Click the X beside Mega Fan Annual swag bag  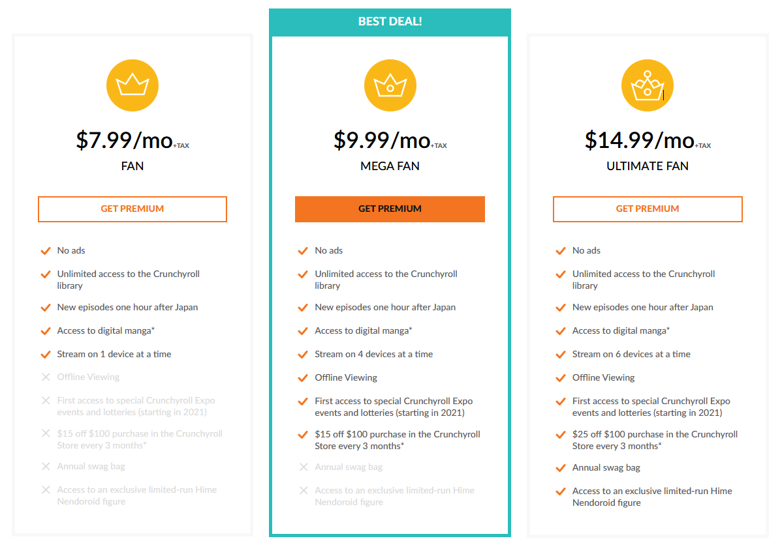[303, 467]
